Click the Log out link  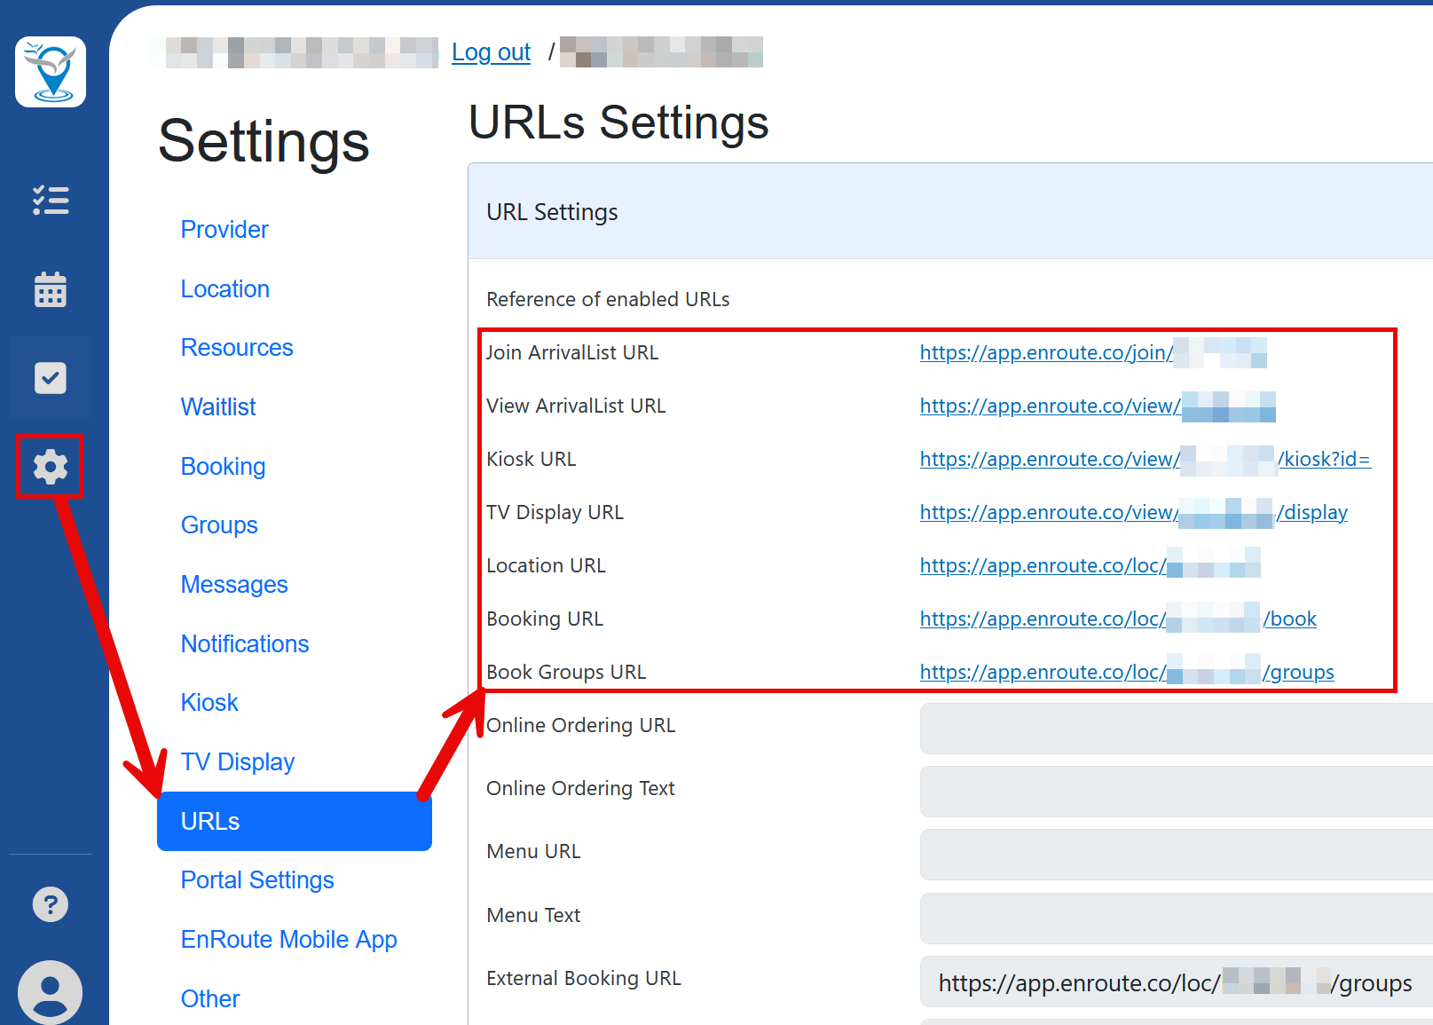coord(491,52)
